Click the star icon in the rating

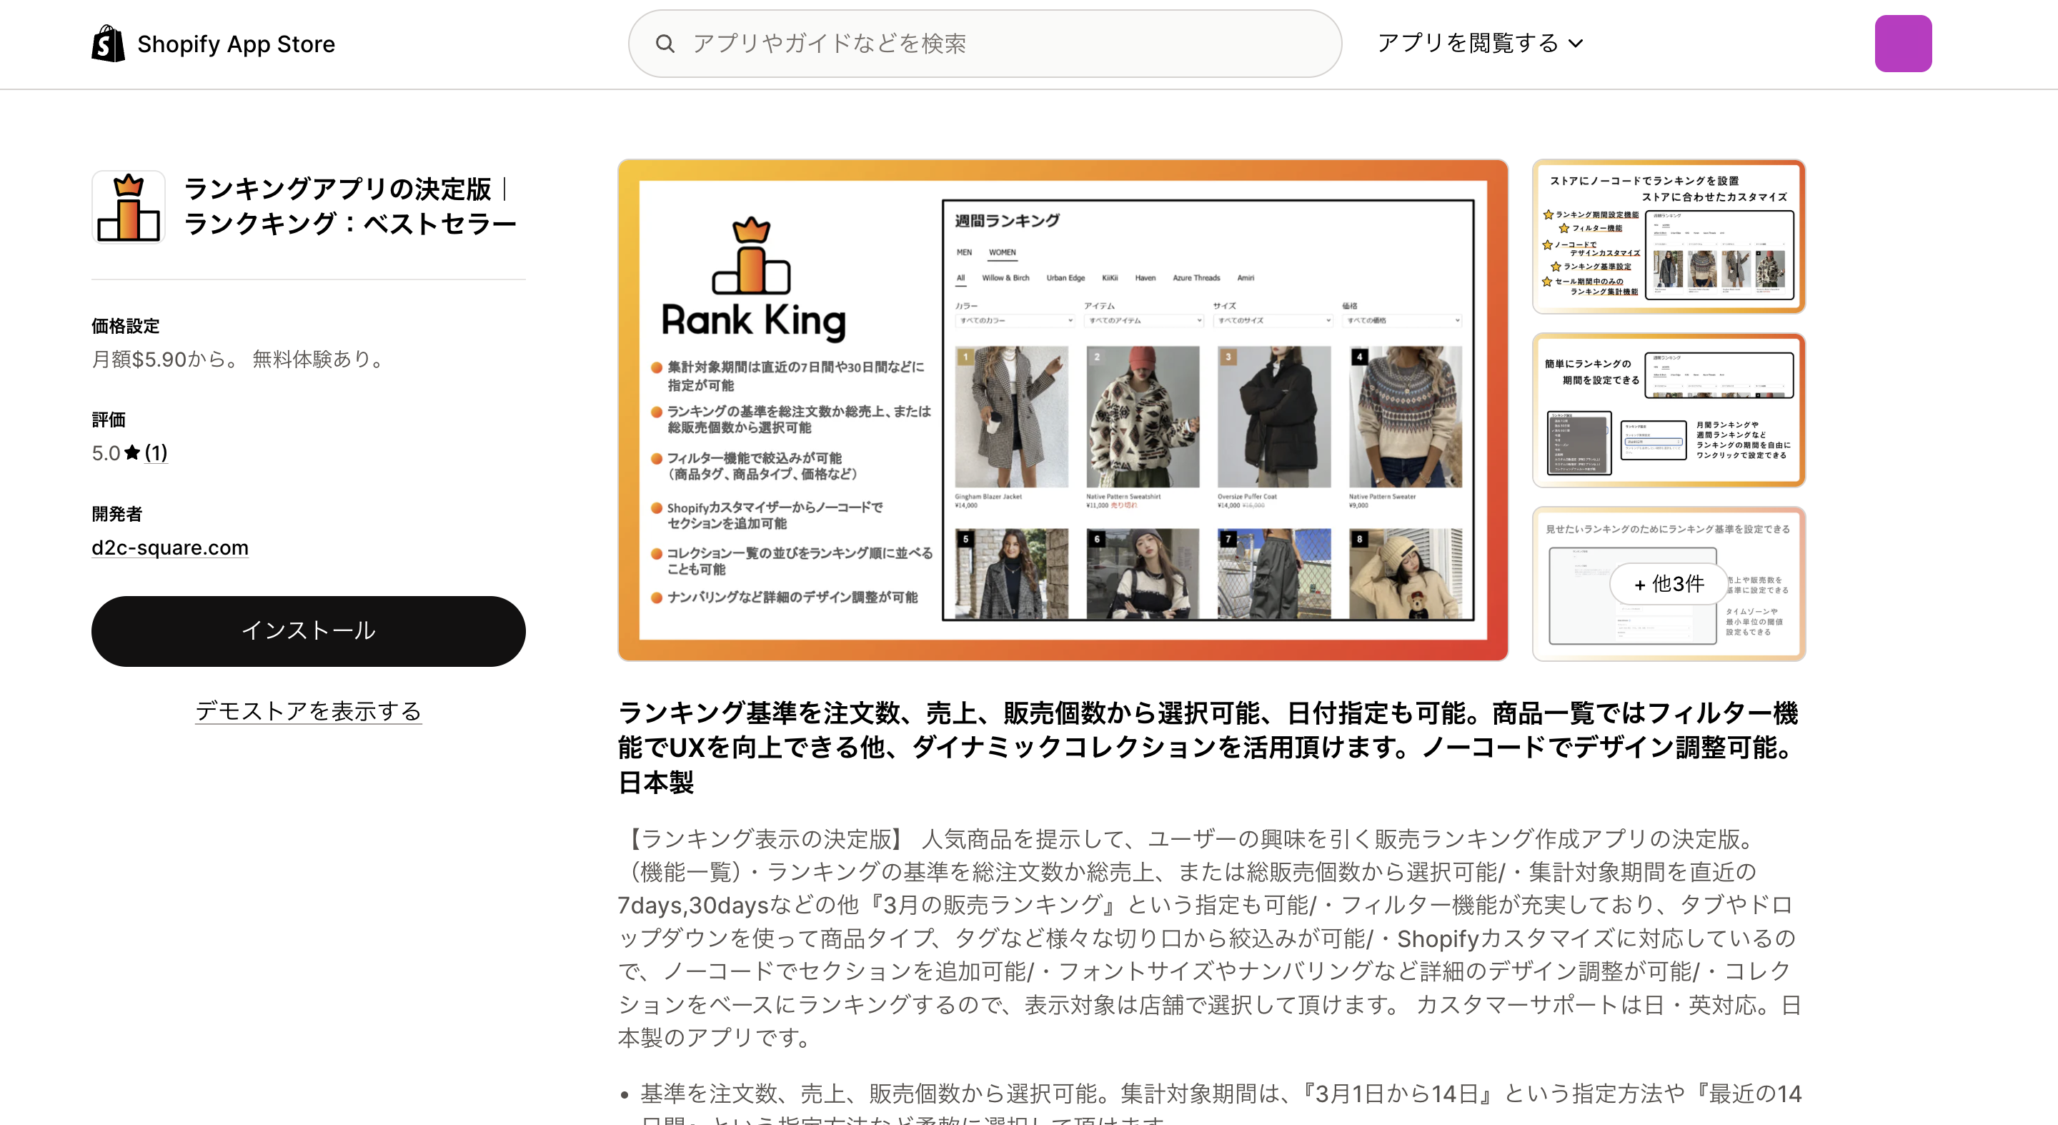point(133,453)
